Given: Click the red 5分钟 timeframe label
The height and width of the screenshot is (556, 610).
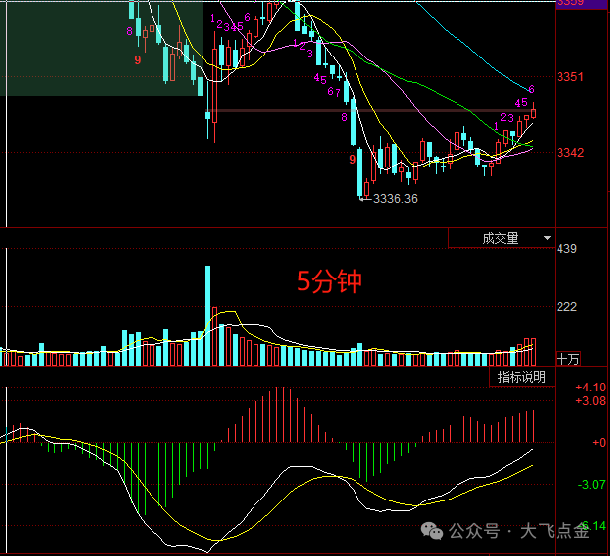Looking at the screenshot, I should (331, 282).
